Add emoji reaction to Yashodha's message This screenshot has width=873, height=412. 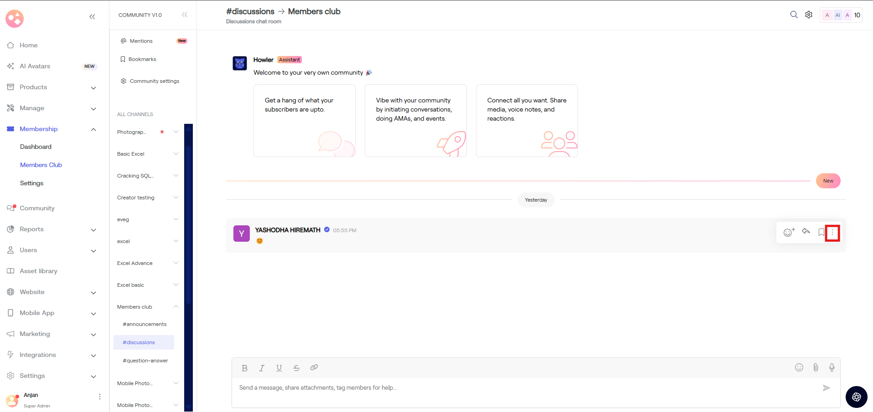(789, 232)
